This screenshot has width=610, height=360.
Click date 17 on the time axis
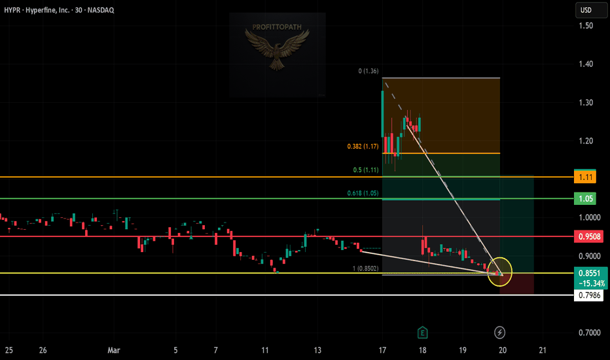click(x=382, y=350)
